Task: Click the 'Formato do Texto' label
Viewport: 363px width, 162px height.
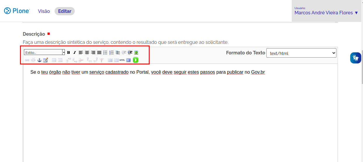Action: (x=246, y=53)
